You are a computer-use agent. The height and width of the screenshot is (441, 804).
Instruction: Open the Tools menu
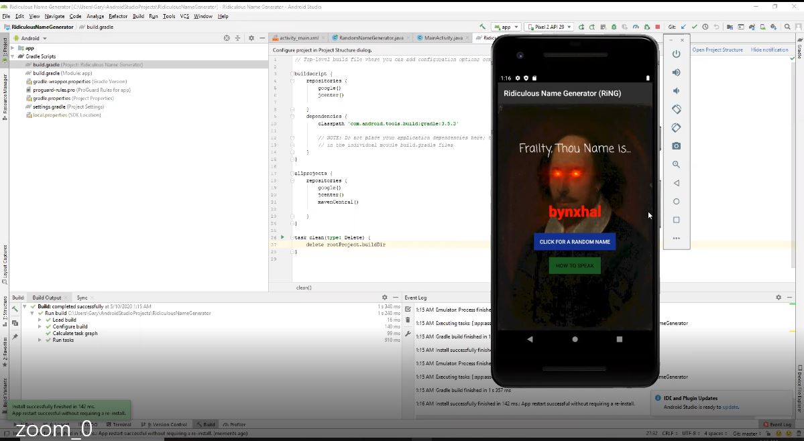point(169,16)
